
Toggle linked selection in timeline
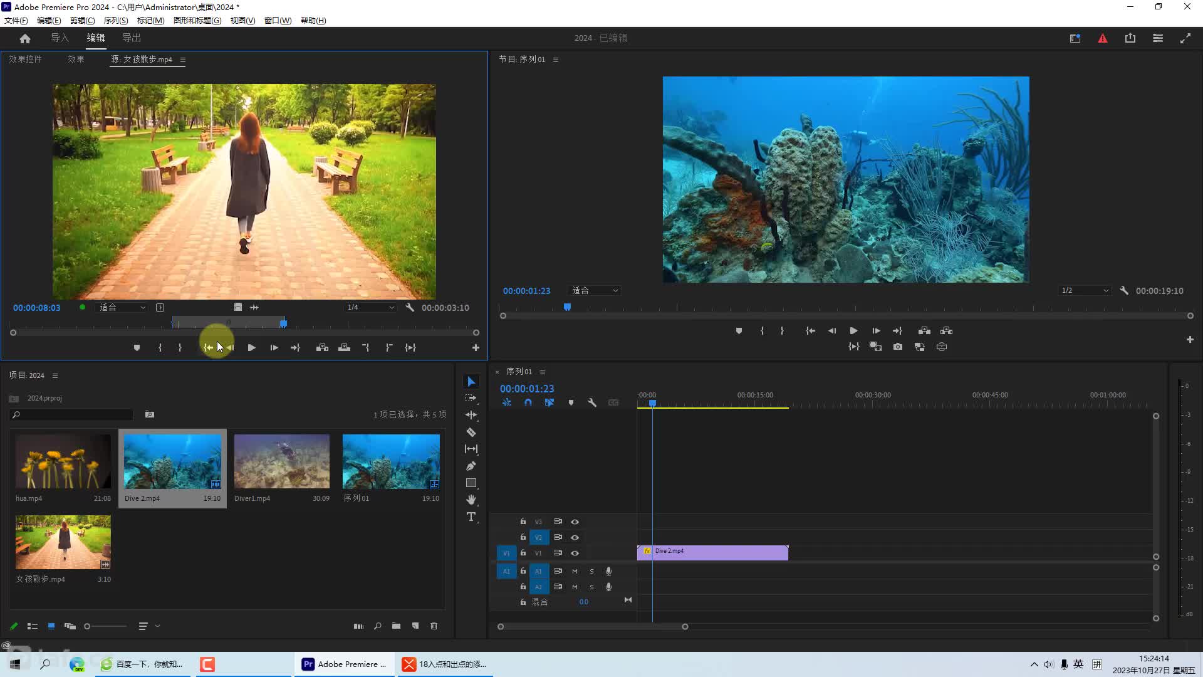pyautogui.click(x=549, y=402)
